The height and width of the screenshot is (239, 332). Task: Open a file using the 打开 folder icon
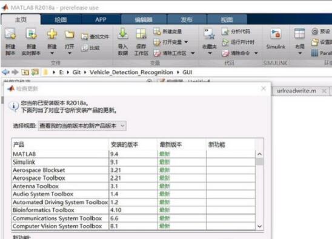pos(70,34)
